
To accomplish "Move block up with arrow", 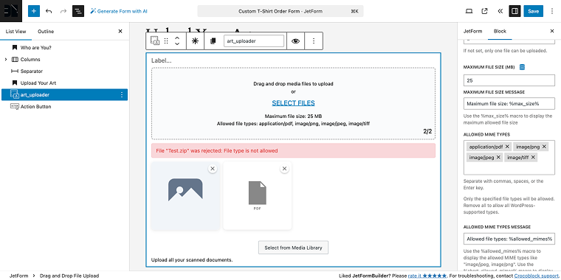I will point(176,38).
